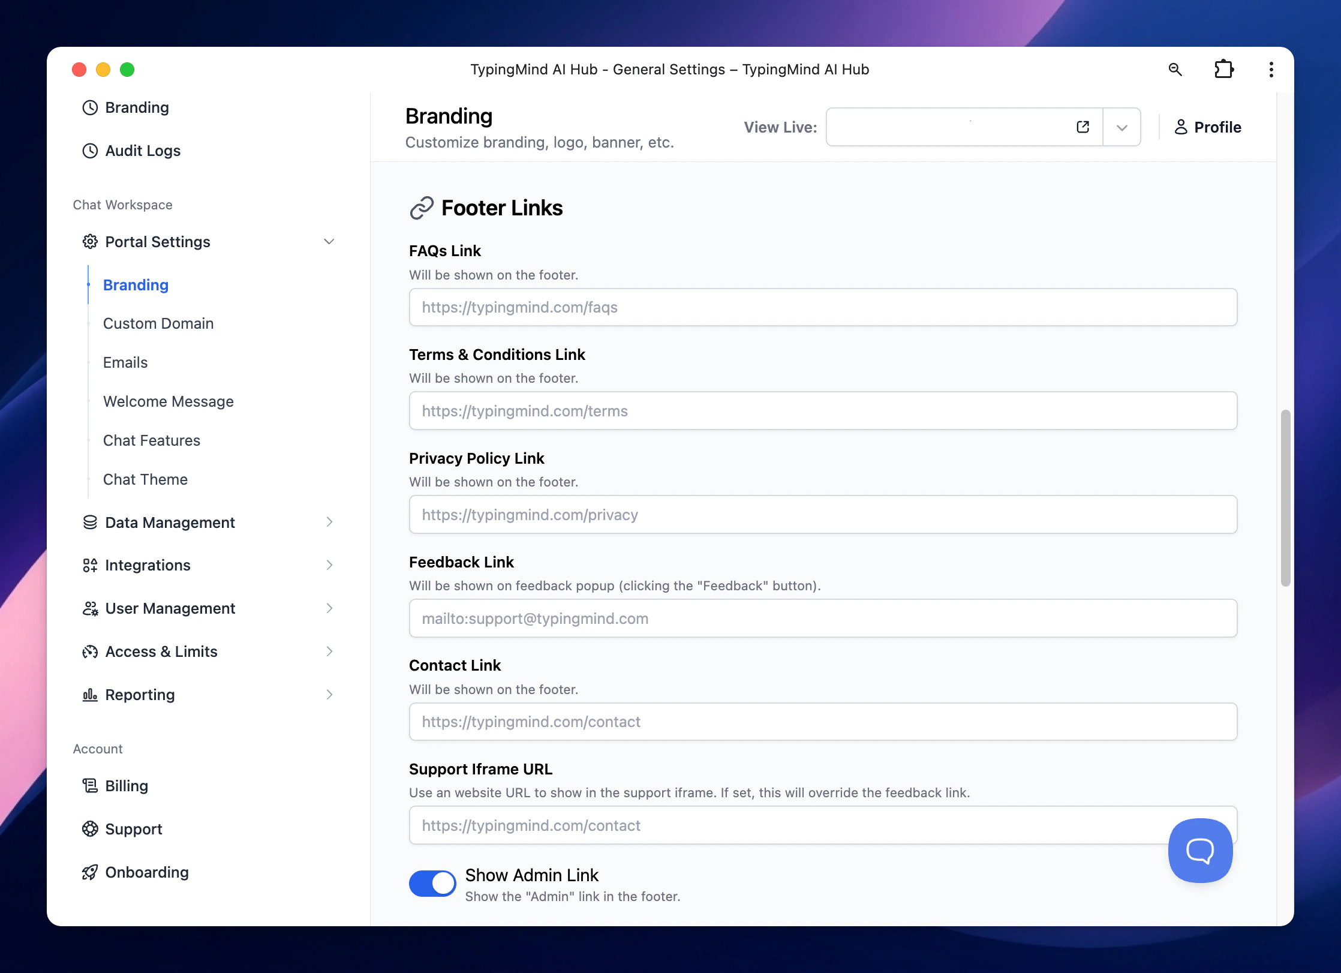
Task: Expand the User Management chevron
Action: point(329,608)
